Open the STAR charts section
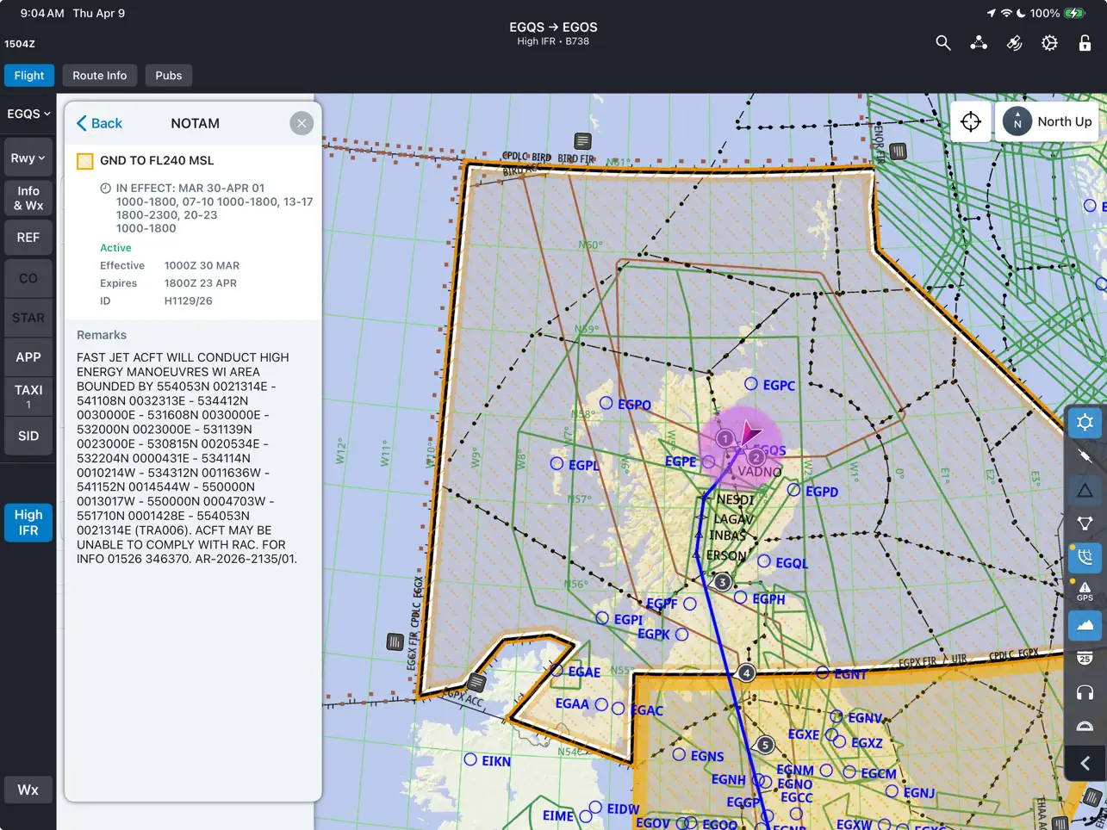Image resolution: width=1107 pixels, height=830 pixels. pyautogui.click(x=28, y=318)
